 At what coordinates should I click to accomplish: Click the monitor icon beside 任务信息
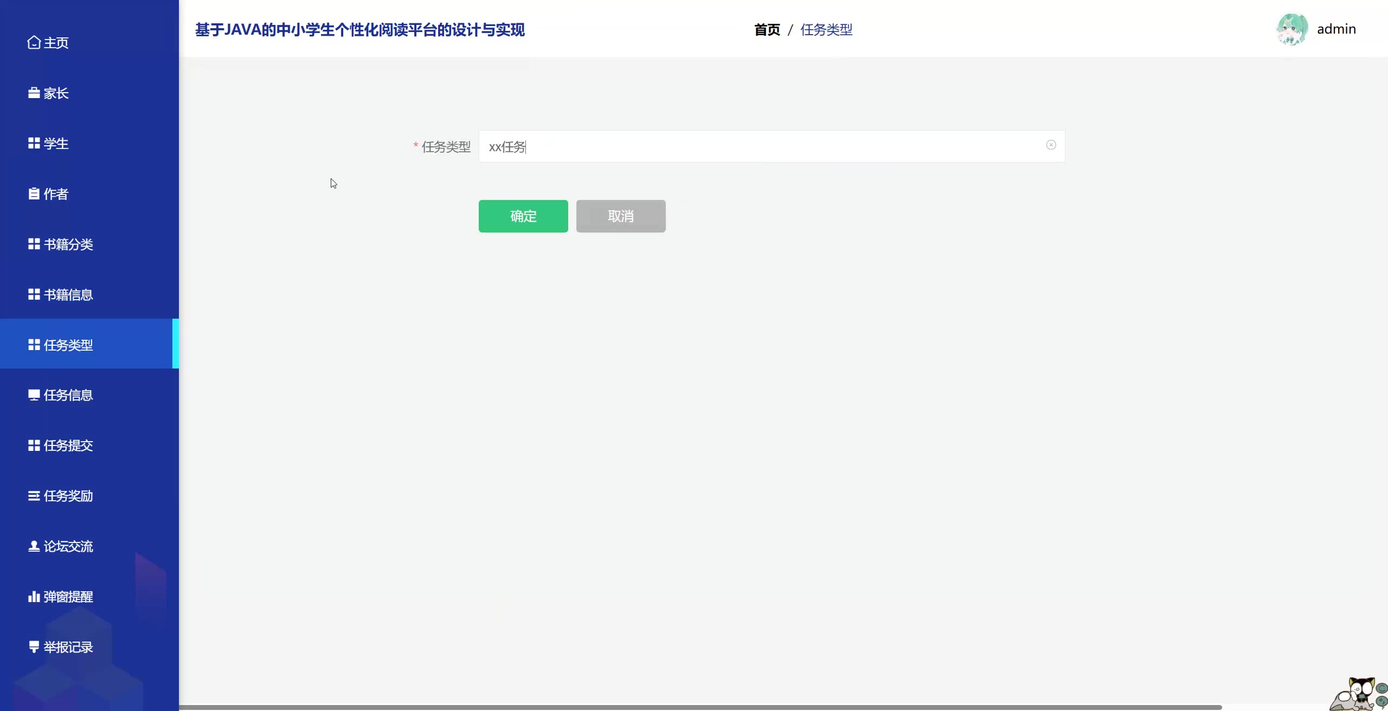(x=34, y=395)
